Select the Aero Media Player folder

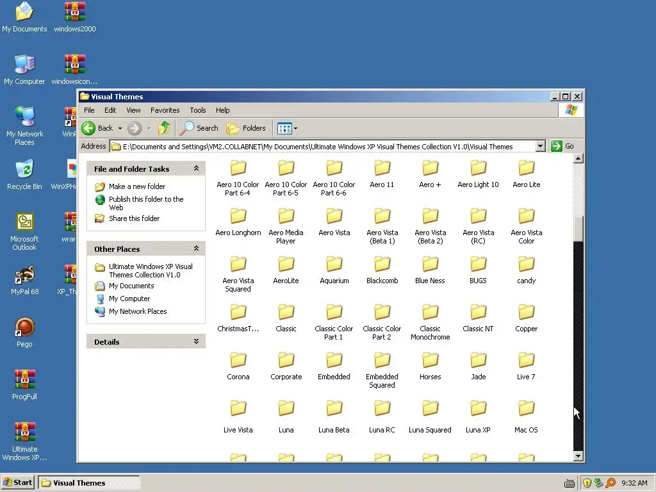286,226
